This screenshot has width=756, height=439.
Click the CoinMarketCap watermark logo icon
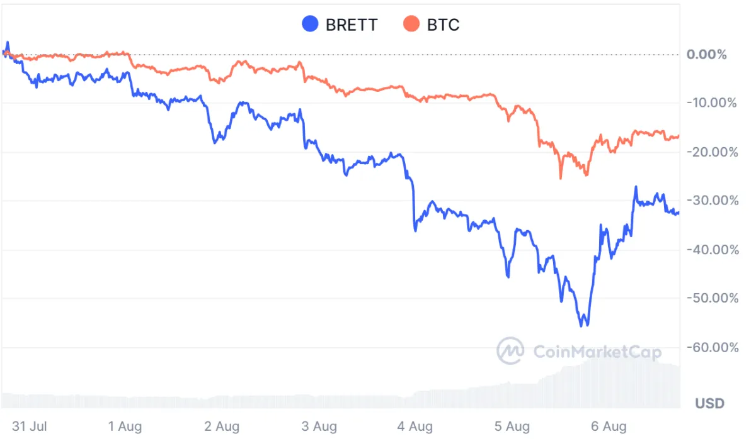click(510, 351)
